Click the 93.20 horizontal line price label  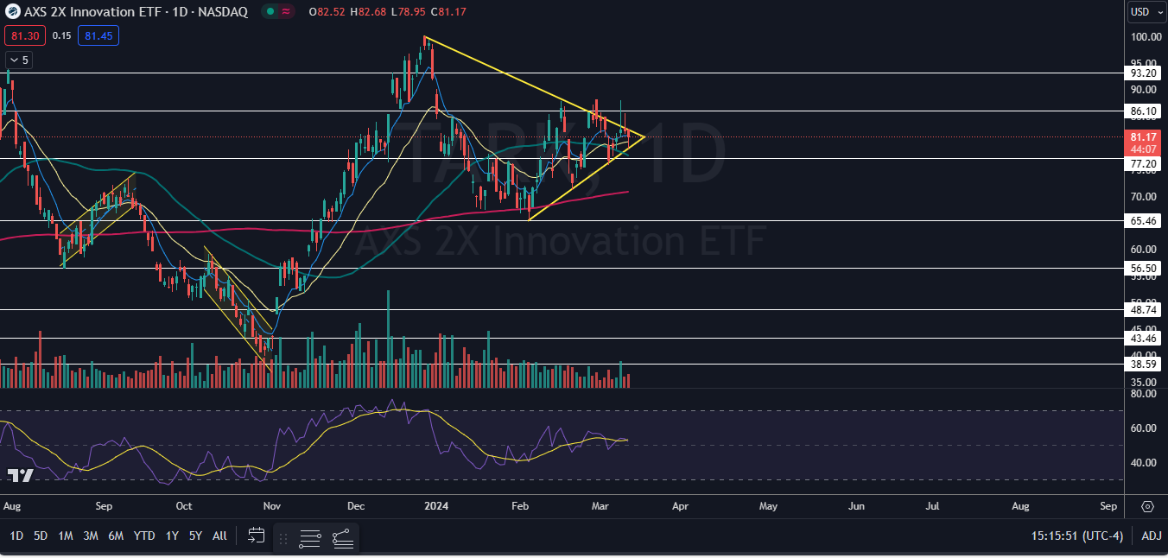point(1144,73)
